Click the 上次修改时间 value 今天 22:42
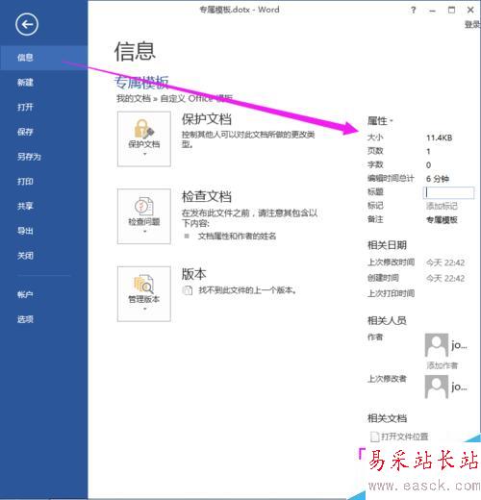Image resolution: width=481 pixels, height=500 pixels. (x=445, y=262)
